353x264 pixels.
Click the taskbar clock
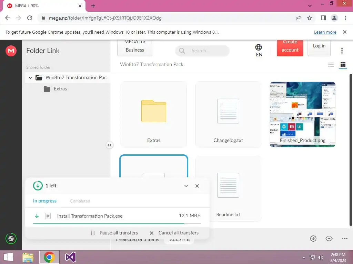(338, 257)
